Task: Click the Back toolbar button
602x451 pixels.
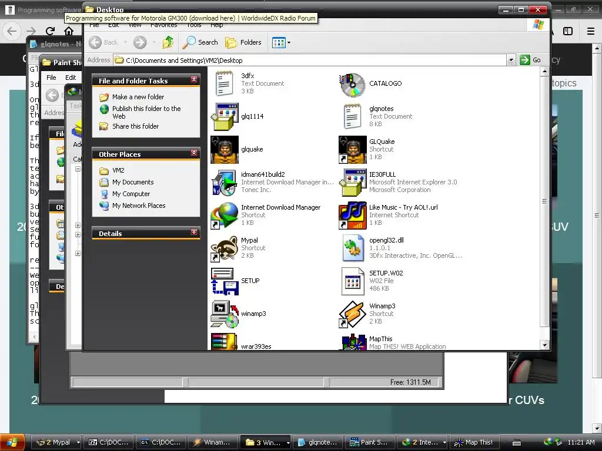Action: (103, 42)
